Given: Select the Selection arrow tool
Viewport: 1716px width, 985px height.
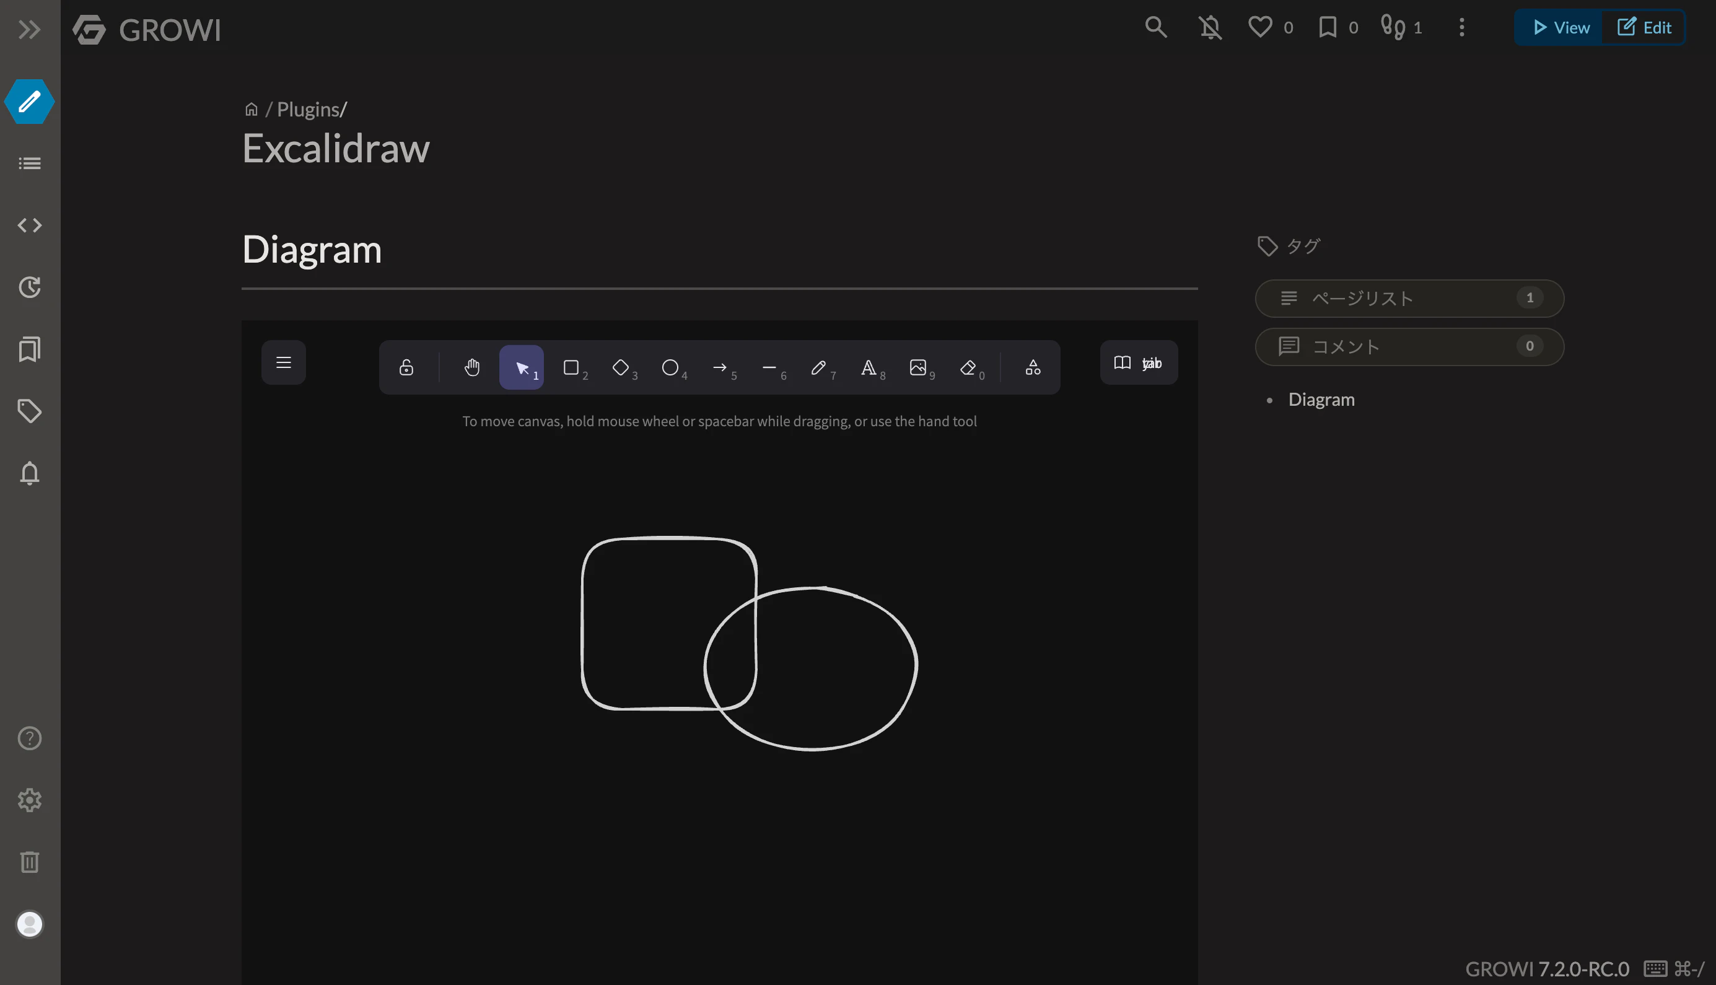Looking at the screenshot, I should [522, 367].
